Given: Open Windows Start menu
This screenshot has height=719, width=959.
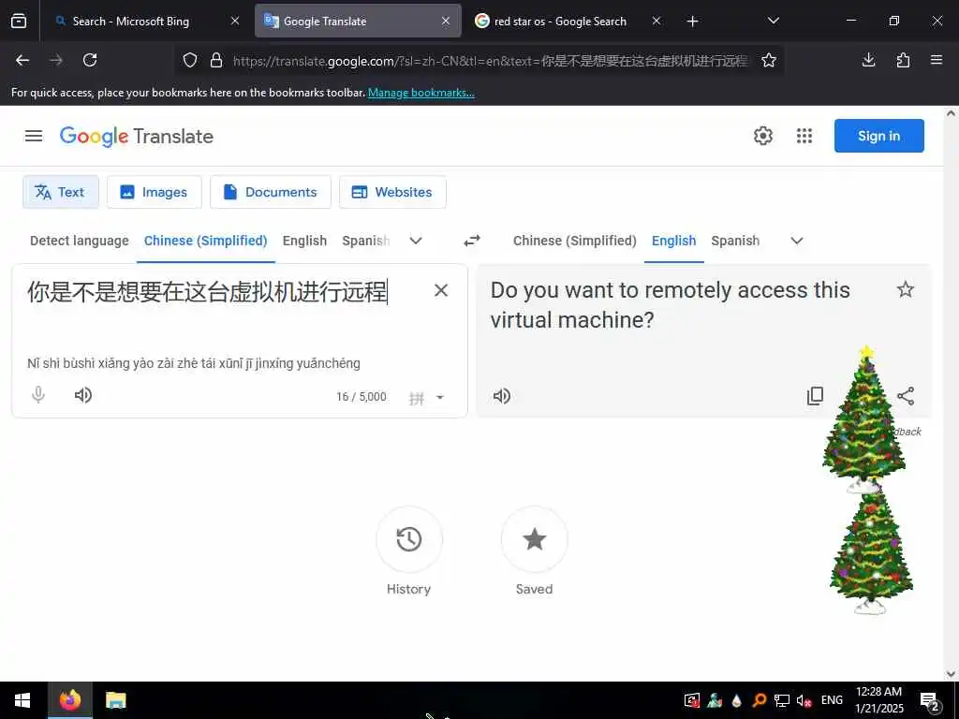Looking at the screenshot, I should 22,700.
